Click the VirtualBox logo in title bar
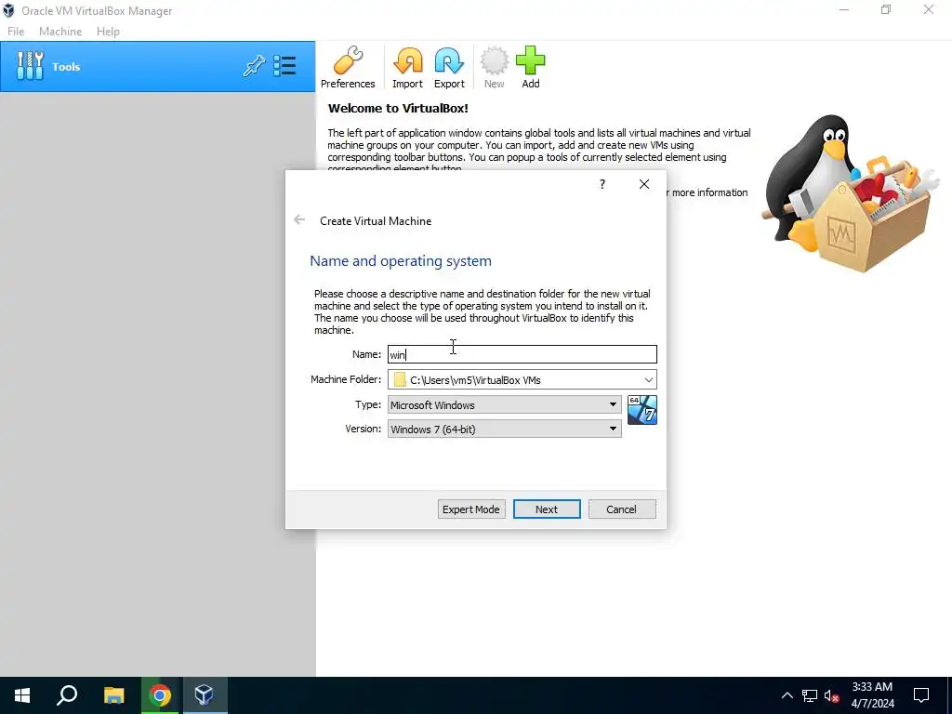Viewport: 952px width, 714px height. (8, 10)
